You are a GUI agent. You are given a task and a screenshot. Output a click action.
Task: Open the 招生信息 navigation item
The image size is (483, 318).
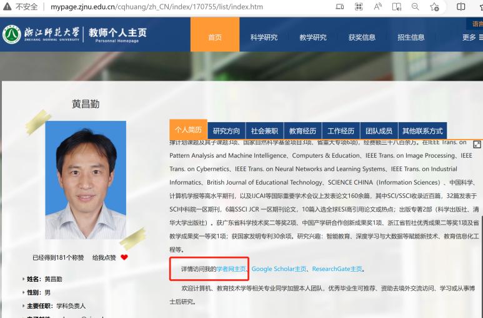click(x=411, y=38)
